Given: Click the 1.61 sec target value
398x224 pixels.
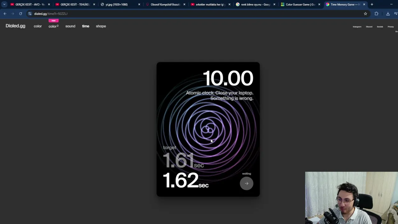Looking at the screenshot, I should pyautogui.click(x=183, y=161).
